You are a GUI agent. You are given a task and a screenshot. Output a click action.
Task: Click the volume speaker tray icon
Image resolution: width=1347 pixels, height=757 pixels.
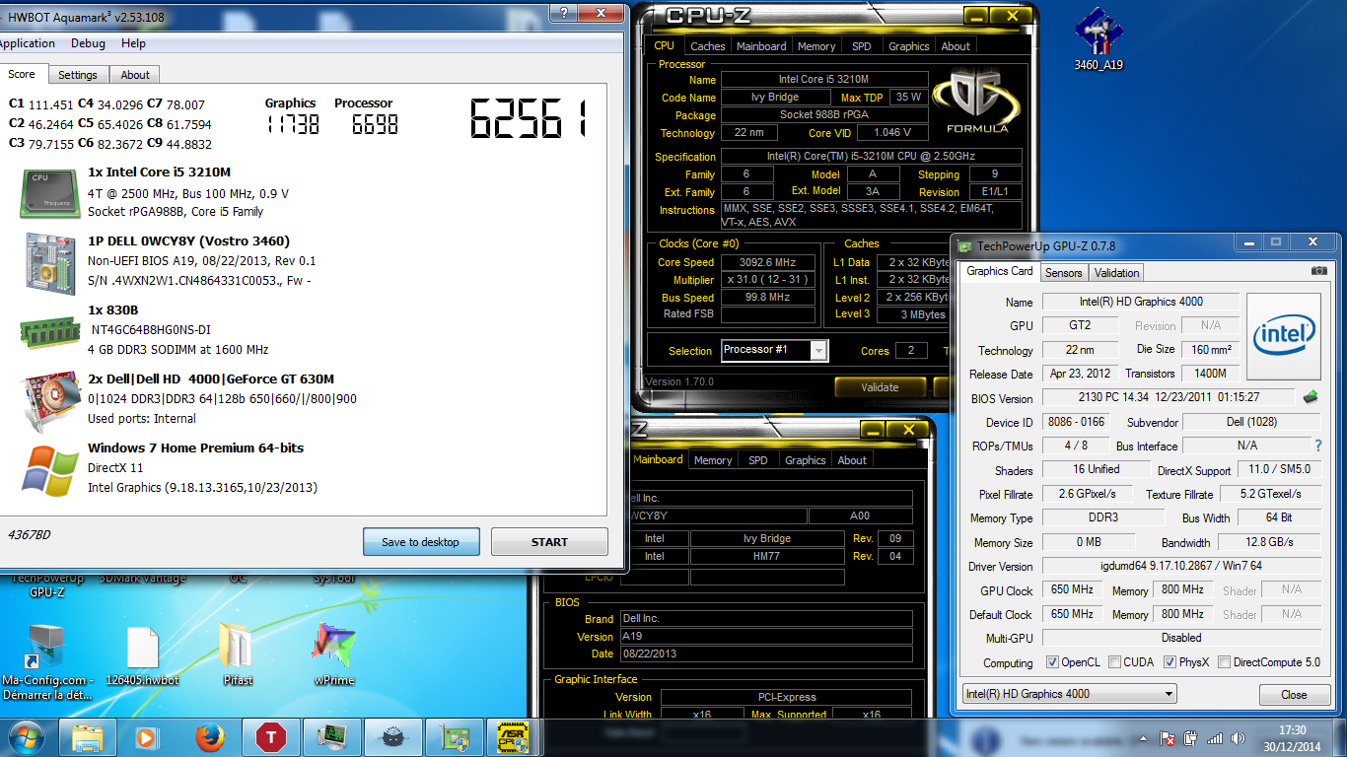1237,738
